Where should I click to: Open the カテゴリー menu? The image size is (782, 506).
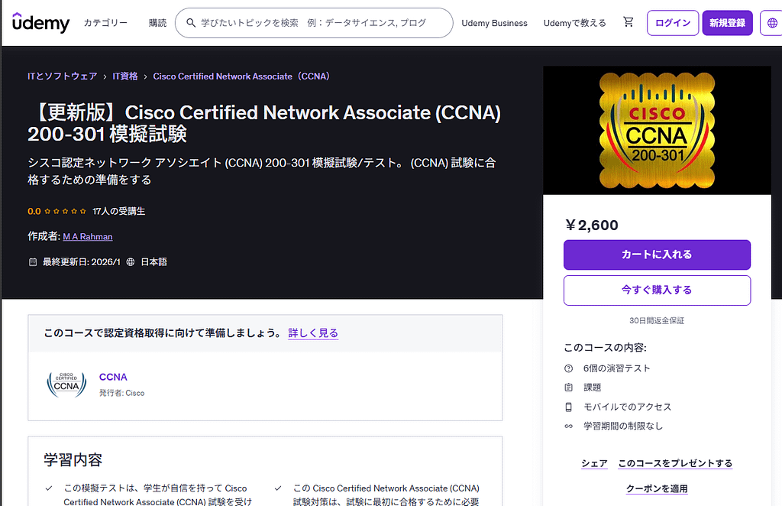point(105,23)
